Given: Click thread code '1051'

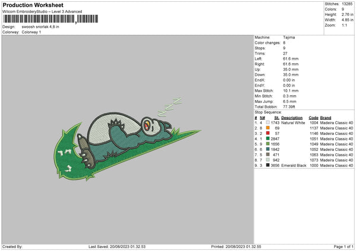Looking at the screenshot, I should pyautogui.click(x=314, y=139).
